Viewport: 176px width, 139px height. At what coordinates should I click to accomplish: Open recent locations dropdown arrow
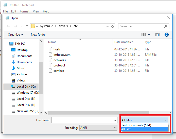[x=22, y=26]
